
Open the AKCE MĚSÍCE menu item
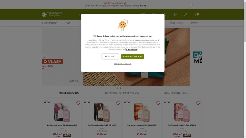176,23
